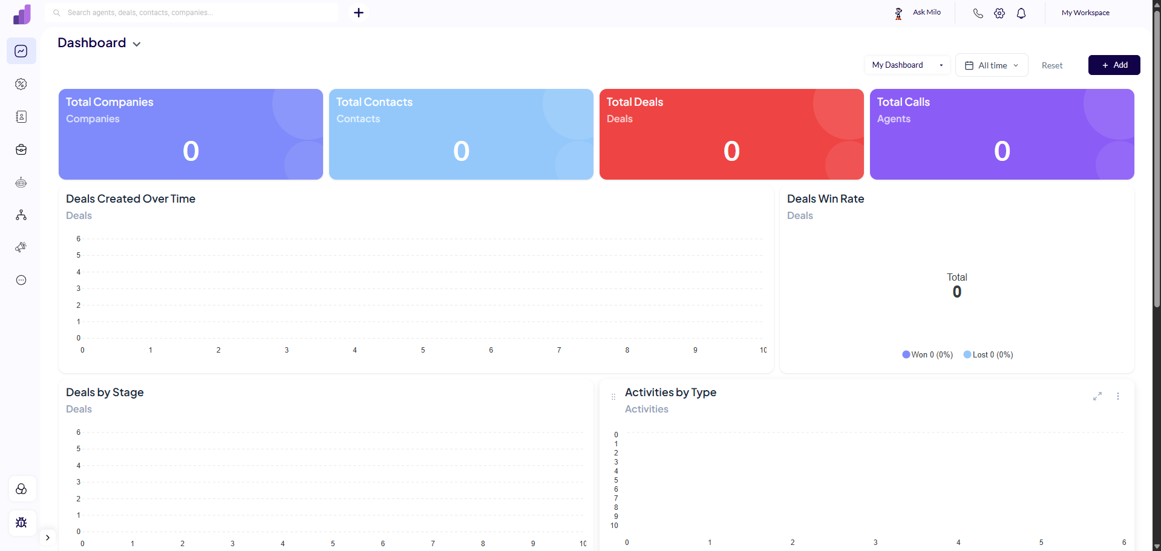Select the Dashboard icon in the sidebar
The image size is (1161, 551).
coord(21,51)
